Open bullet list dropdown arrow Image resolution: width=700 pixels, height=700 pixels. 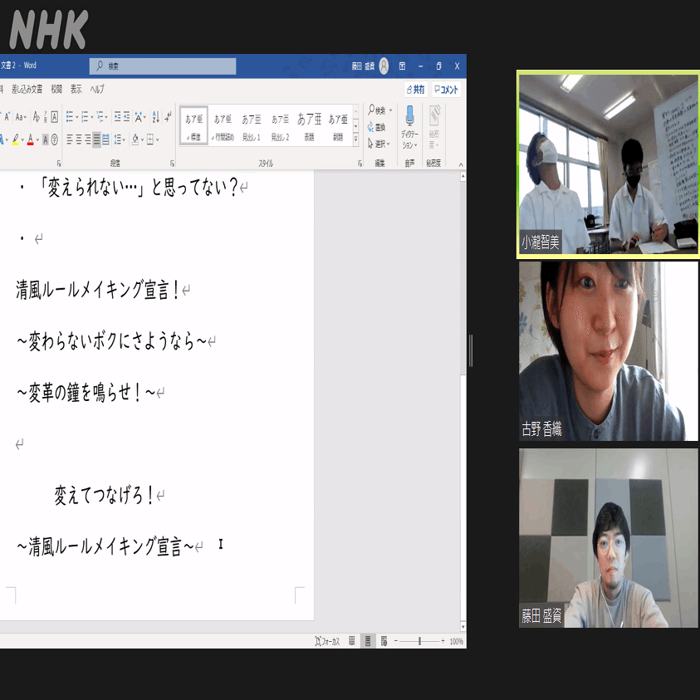tap(76, 117)
